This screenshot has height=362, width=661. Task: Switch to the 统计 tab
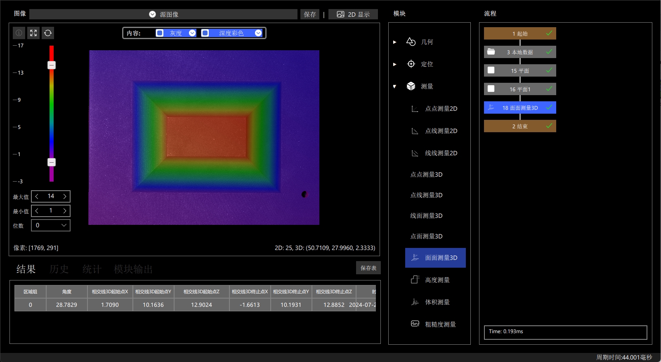[x=92, y=269]
